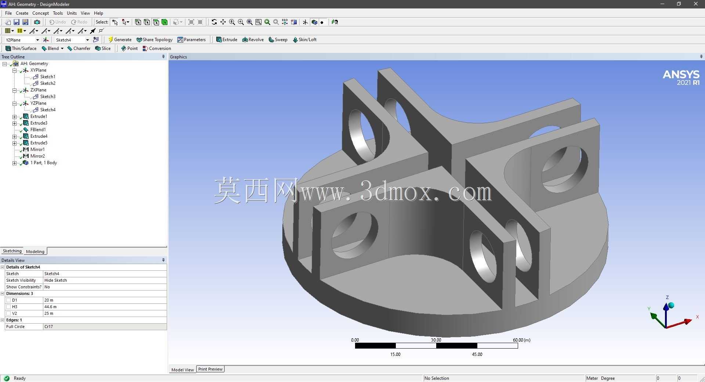Enable the Selection Filter: Edges icon
705x382 pixels.
coord(147,22)
